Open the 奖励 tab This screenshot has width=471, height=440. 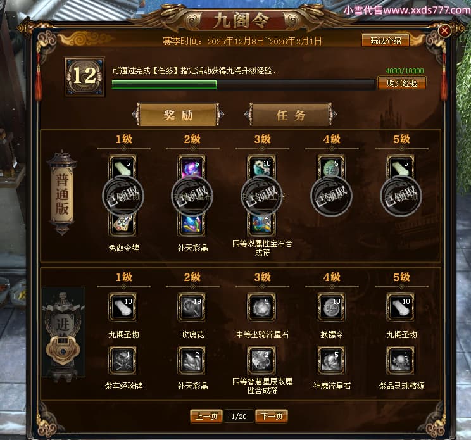178,115
